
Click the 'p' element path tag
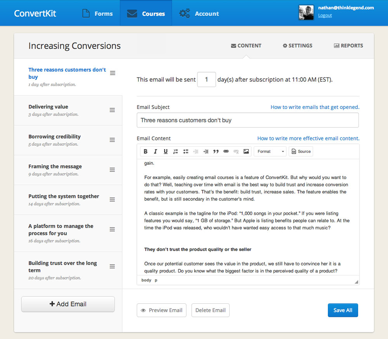click(x=156, y=280)
